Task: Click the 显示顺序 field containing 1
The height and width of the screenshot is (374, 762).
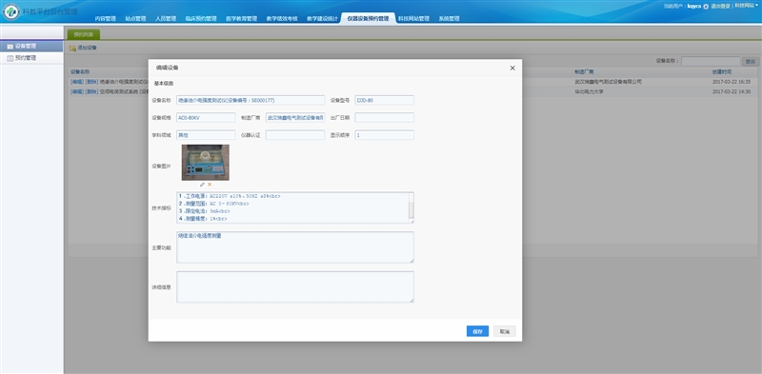Action: [385, 135]
